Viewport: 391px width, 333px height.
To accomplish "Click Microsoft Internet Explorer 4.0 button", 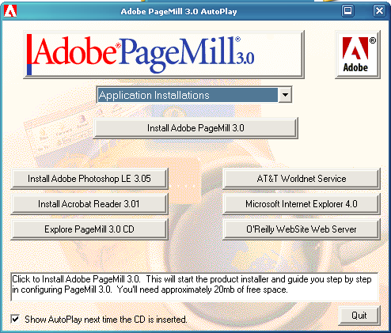I will (302, 204).
